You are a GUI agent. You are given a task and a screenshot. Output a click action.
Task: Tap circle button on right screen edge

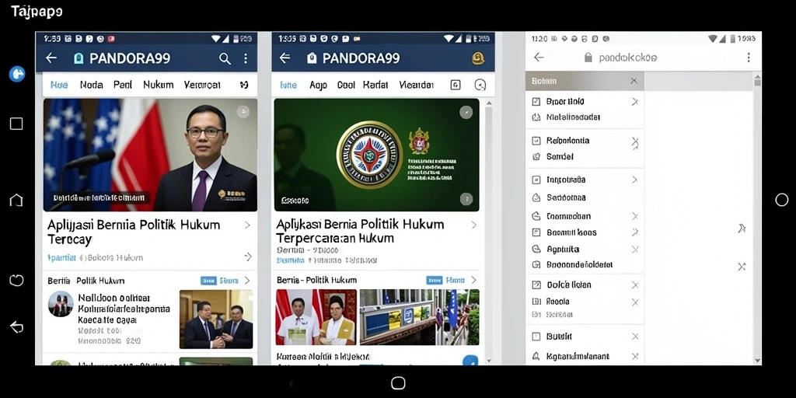(x=782, y=200)
